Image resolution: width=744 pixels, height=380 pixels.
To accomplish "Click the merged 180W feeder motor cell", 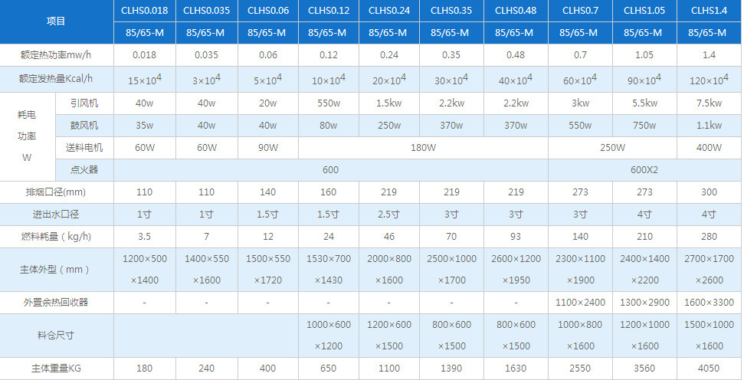I will (423, 148).
